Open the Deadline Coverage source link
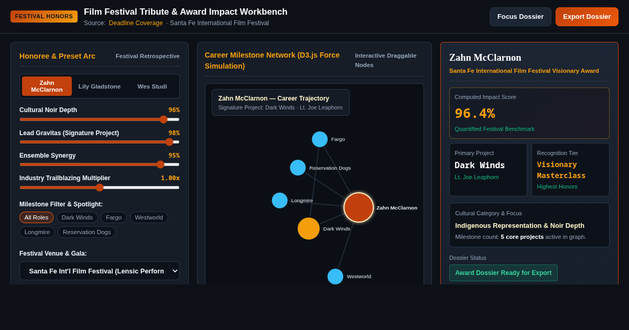The image size is (629, 330). 136,23
